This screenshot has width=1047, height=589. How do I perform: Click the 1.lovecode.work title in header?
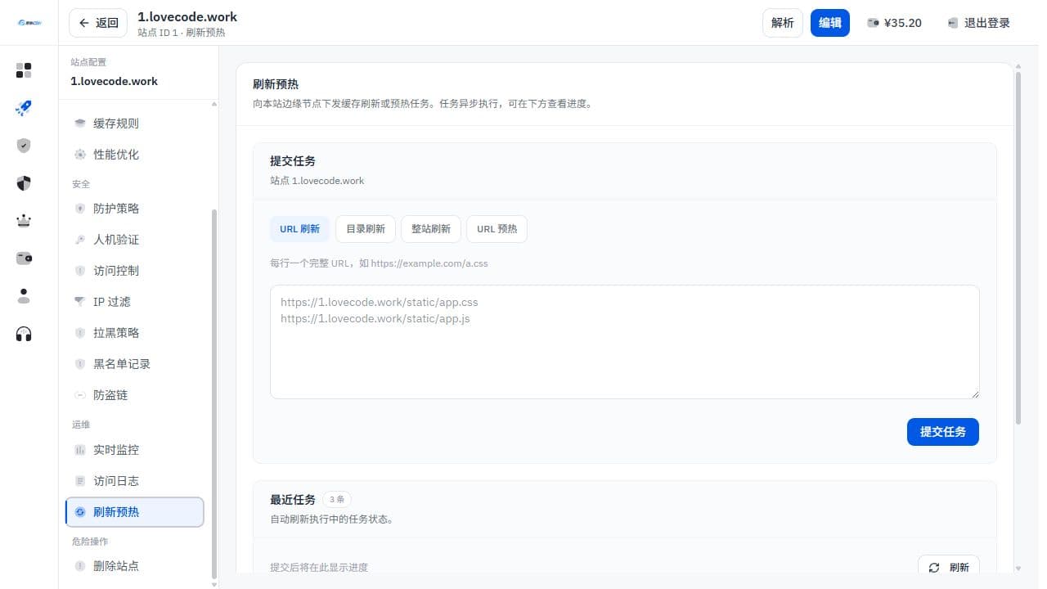coord(187,16)
